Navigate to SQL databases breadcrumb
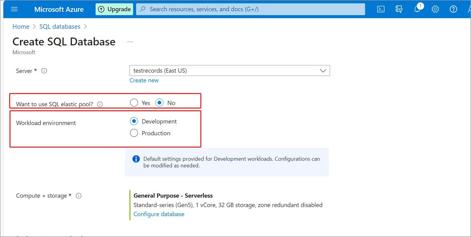Image resolution: width=471 pixels, height=237 pixels. click(60, 27)
